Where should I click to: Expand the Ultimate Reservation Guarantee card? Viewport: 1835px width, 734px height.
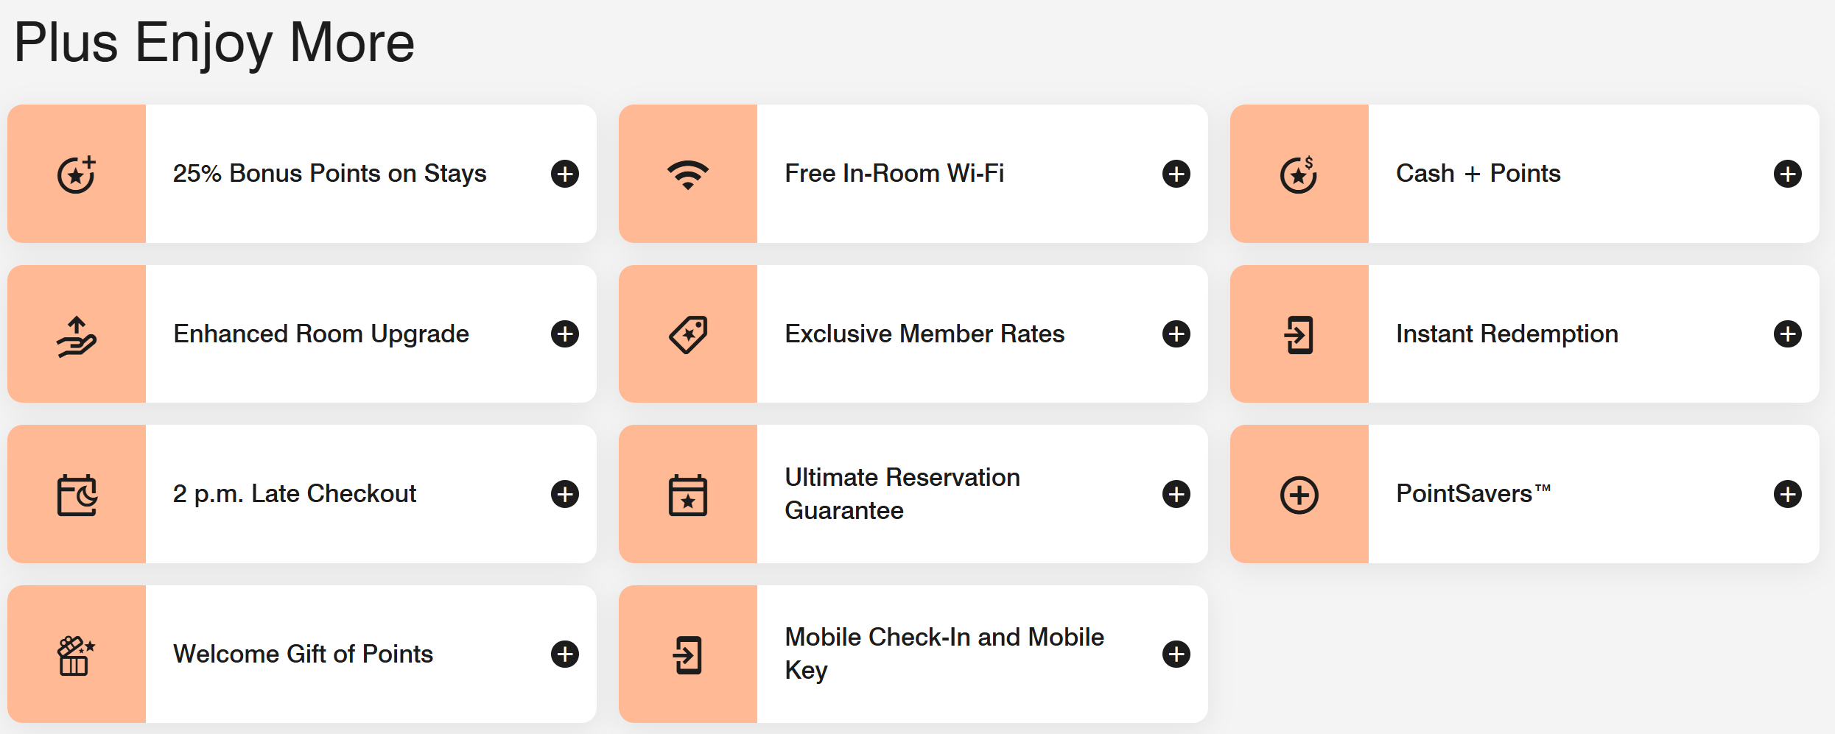click(x=1176, y=494)
